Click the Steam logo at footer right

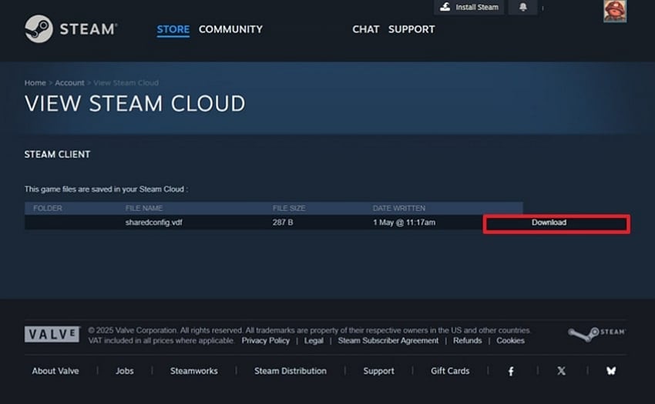[596, 333]
